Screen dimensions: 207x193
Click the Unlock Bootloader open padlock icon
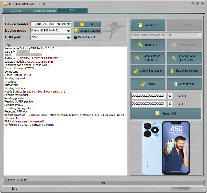tap(136, 71)
